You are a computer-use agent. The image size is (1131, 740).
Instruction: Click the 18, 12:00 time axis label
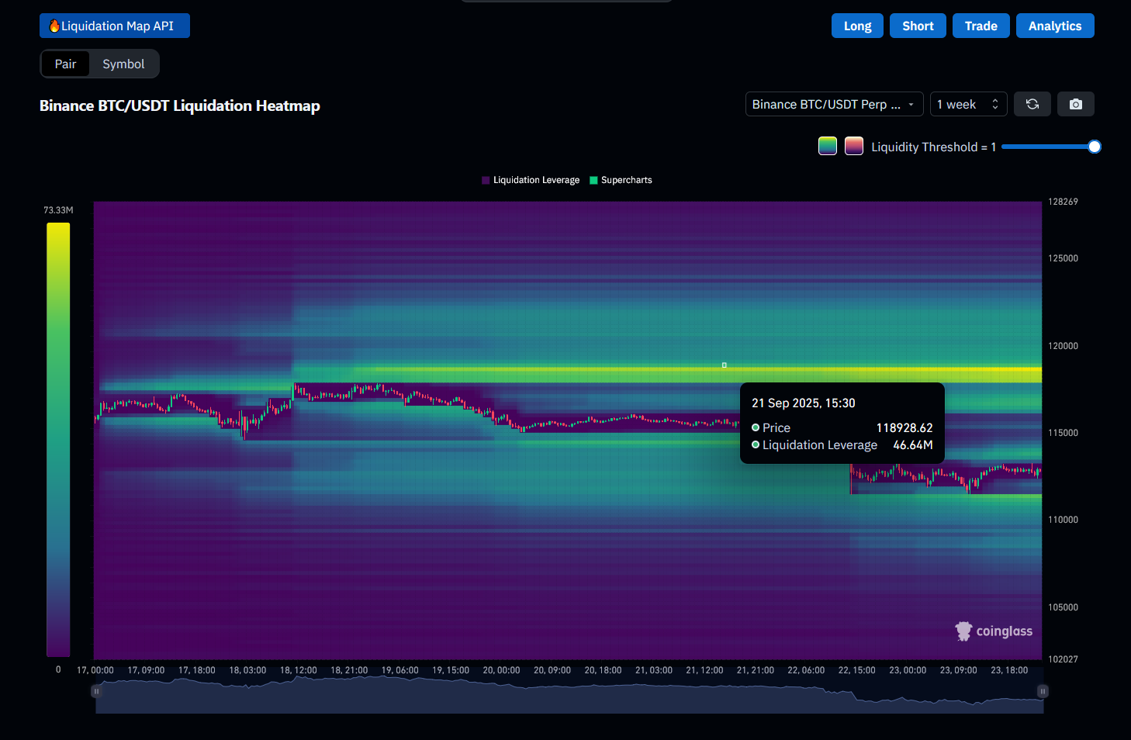coord(299,670)
